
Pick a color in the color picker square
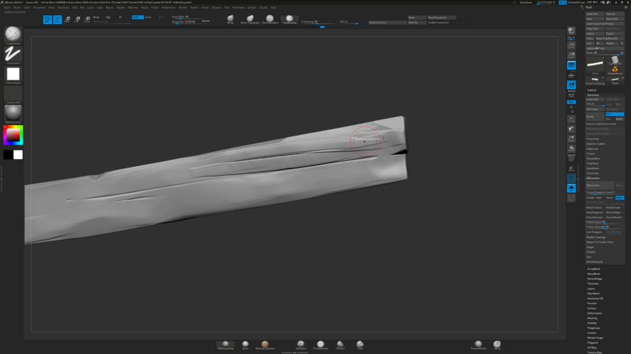[13, 135]
